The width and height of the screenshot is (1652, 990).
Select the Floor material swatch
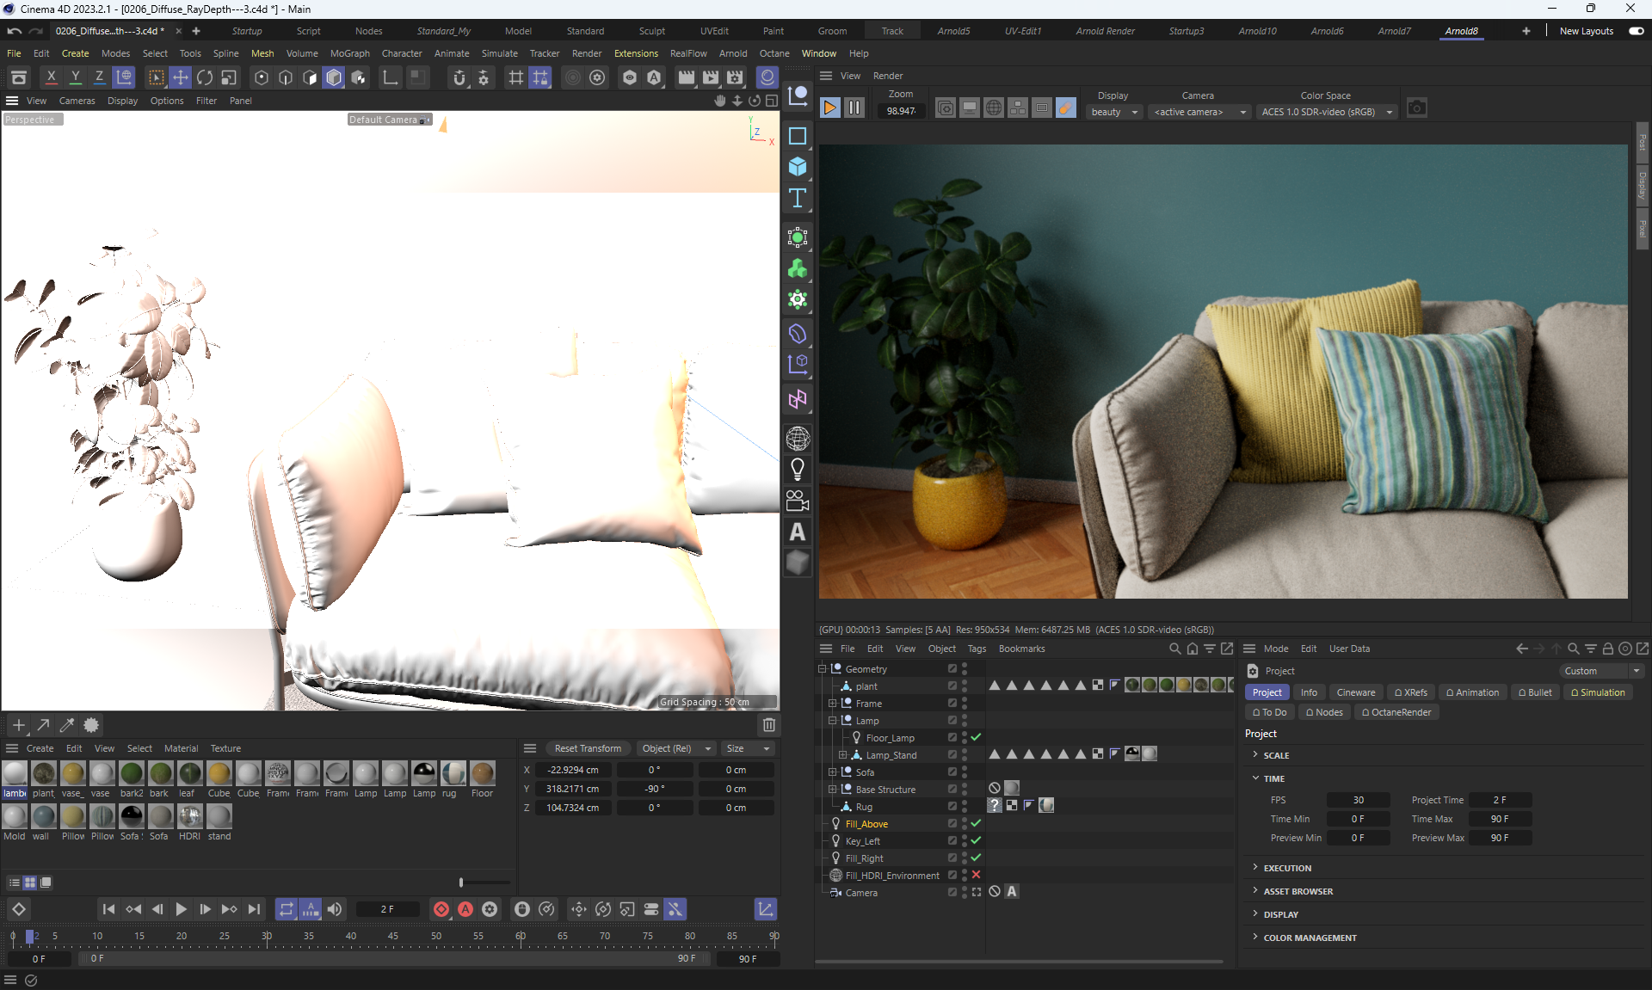[482, 773]
